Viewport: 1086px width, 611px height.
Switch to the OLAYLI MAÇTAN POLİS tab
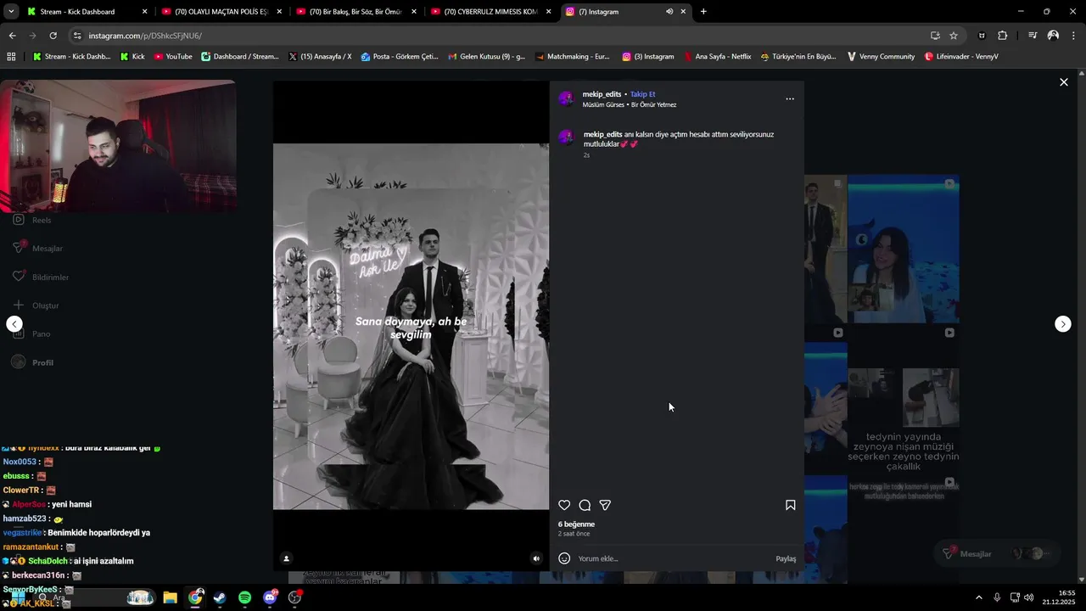tap(222, 12)
